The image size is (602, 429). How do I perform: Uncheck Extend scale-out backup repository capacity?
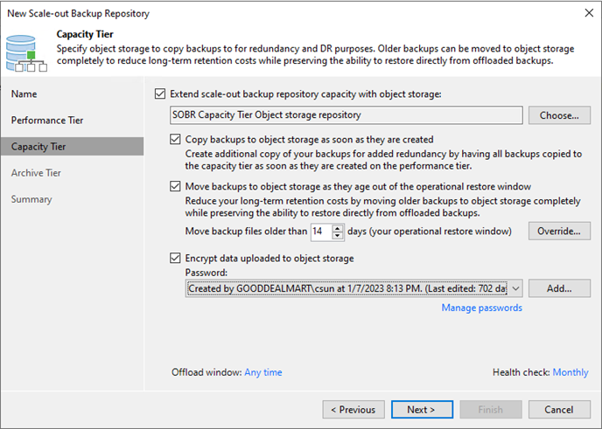(x=160, y=94)
